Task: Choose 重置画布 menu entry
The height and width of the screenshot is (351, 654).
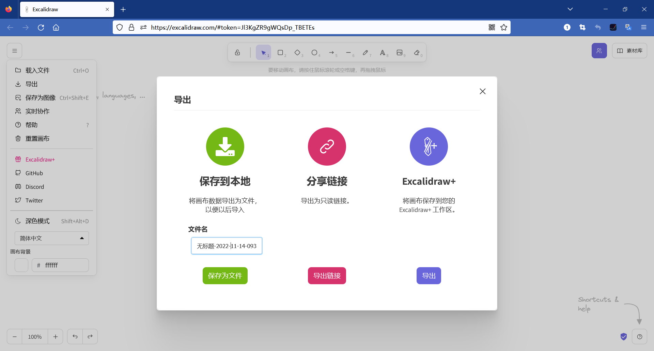Action: 52,139
